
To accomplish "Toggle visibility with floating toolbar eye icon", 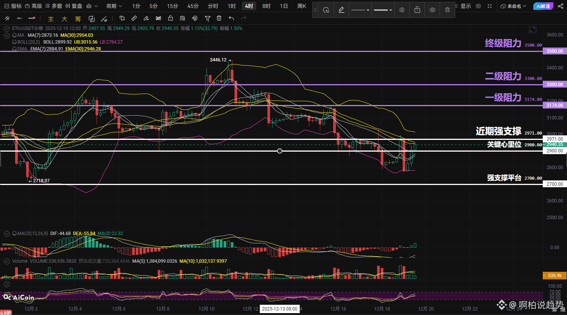I will [x=432, y=10].
